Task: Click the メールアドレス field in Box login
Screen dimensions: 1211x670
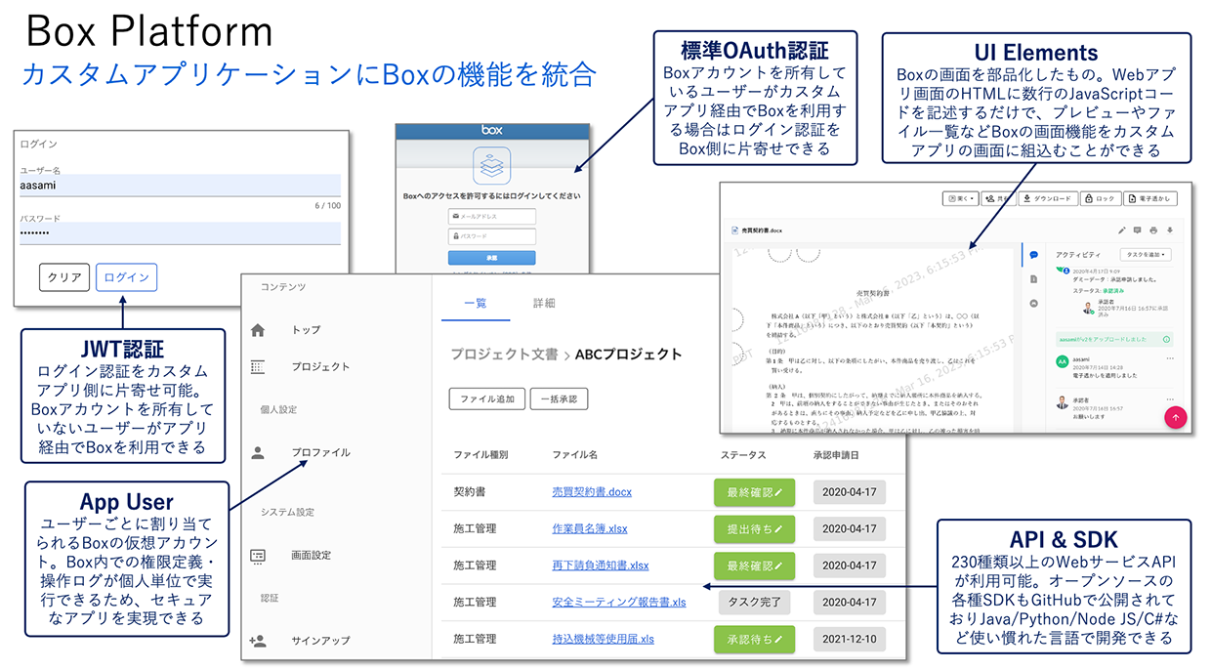Action: (x=491, y=216)
